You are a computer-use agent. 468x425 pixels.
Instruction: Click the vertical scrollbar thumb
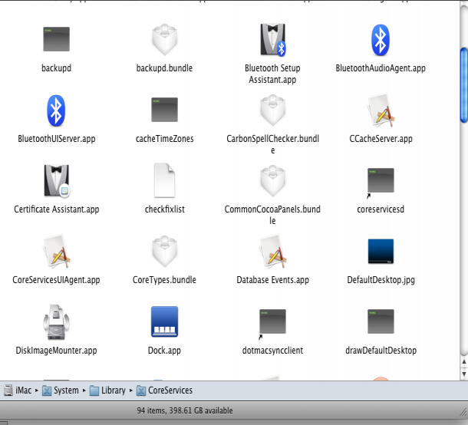(463, 84)
